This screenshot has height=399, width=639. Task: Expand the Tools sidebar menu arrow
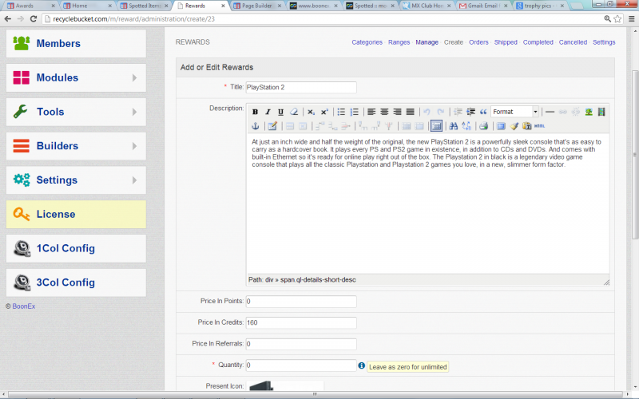click(x=134, y=112)
